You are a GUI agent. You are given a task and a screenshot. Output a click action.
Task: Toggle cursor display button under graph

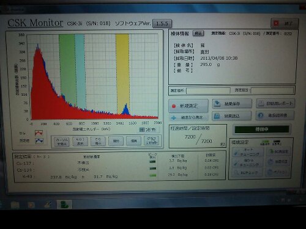pos(62,141)
